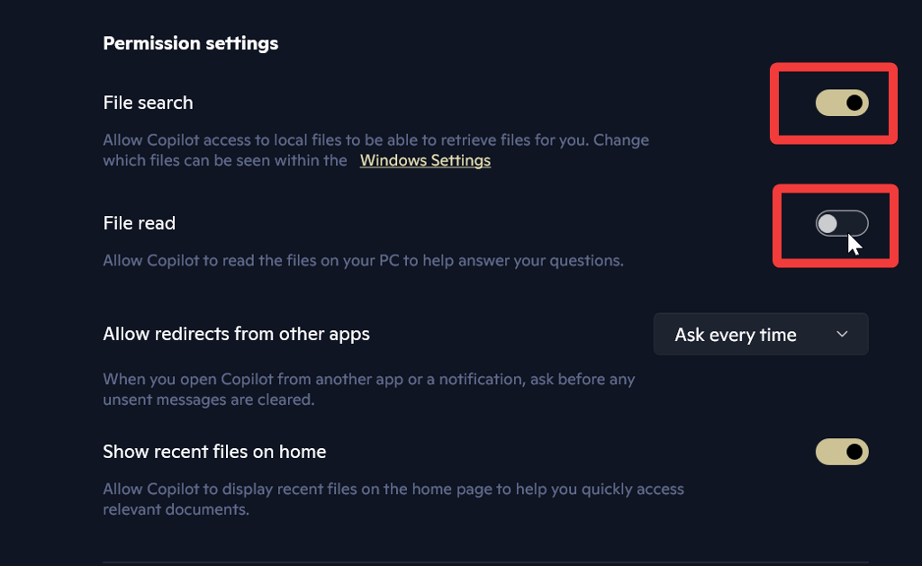Screen dimensions: 922x566
Task: Open the Allow redirects dropdown menu
Action: point(761,334)
